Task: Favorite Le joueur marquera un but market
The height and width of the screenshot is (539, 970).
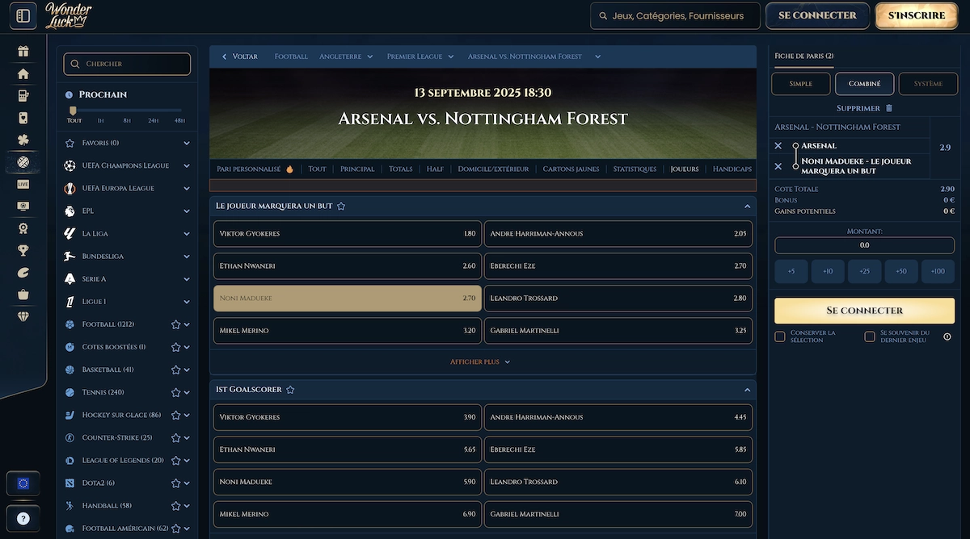Action: (x=341, y=206)
